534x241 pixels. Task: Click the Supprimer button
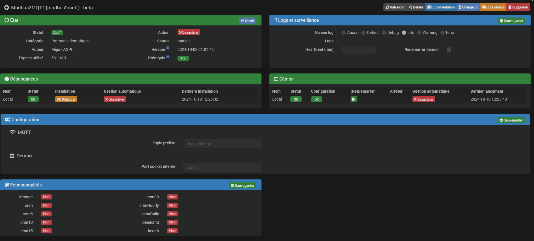518,7
